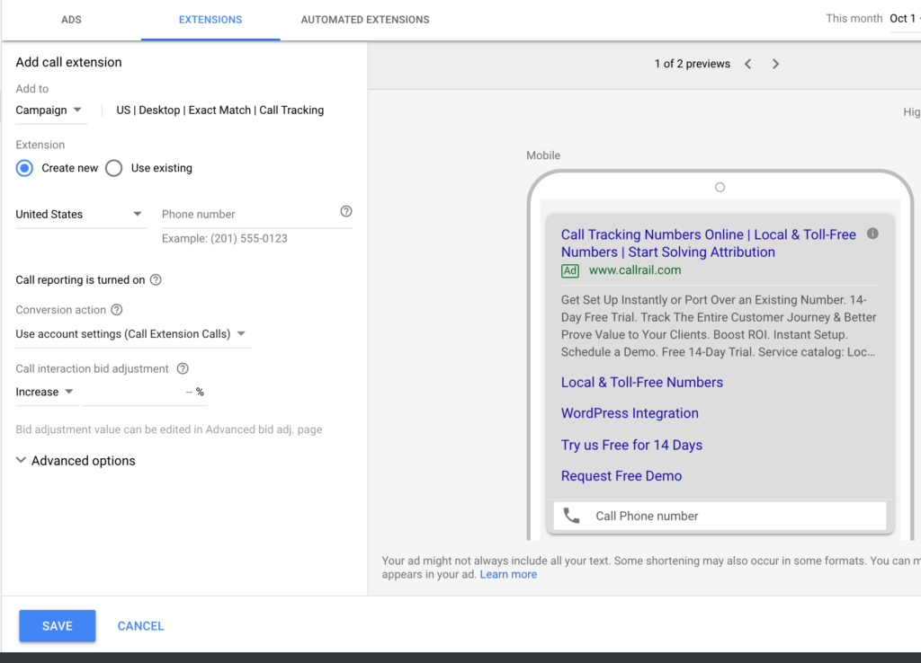Click the selected campaign name US | Desktop | Exact Match
Viewport: 921px width, 663px height.
(219, 110)
